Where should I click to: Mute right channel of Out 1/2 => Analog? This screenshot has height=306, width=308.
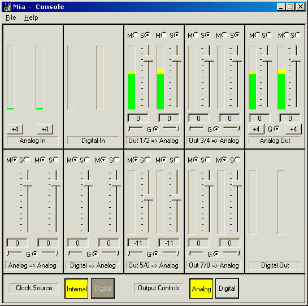164,35
